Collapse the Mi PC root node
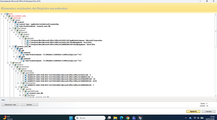217x120 pixels. click(x=2, y=14)
